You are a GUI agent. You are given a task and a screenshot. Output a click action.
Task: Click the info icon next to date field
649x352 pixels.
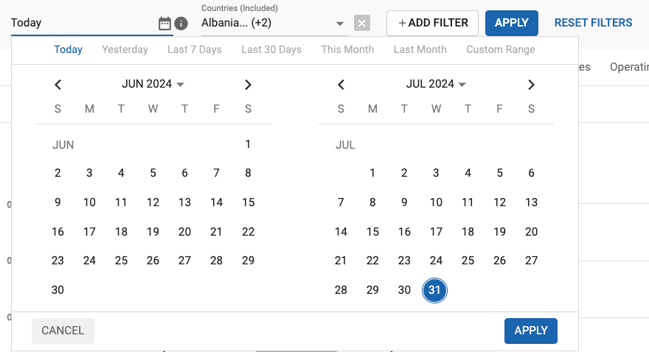click(181, 24)
